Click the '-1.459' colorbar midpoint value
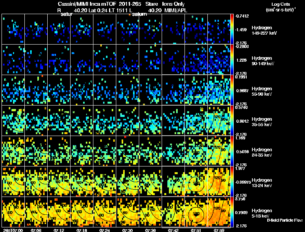305x232 pixels. point(241,30)
